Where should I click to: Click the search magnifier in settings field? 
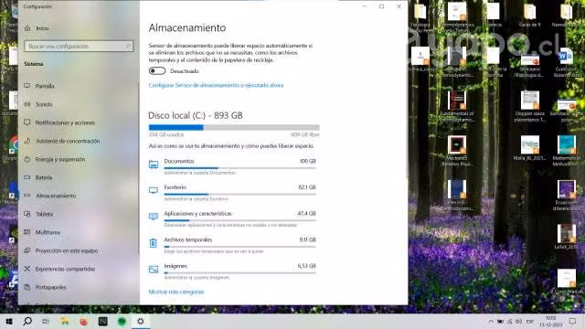tap(128, 47)
